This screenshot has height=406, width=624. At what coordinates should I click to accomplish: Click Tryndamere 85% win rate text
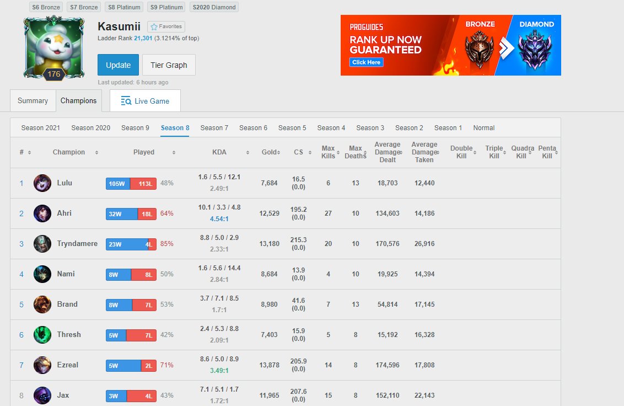click(166, 244)
